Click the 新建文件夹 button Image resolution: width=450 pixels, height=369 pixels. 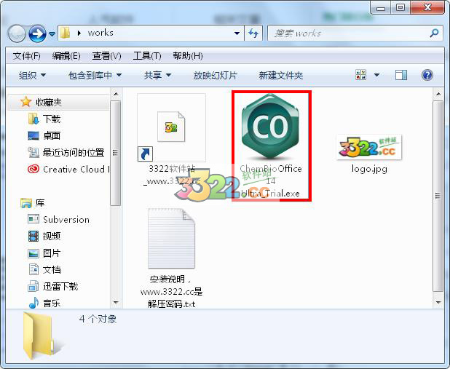tap(281, 76)
